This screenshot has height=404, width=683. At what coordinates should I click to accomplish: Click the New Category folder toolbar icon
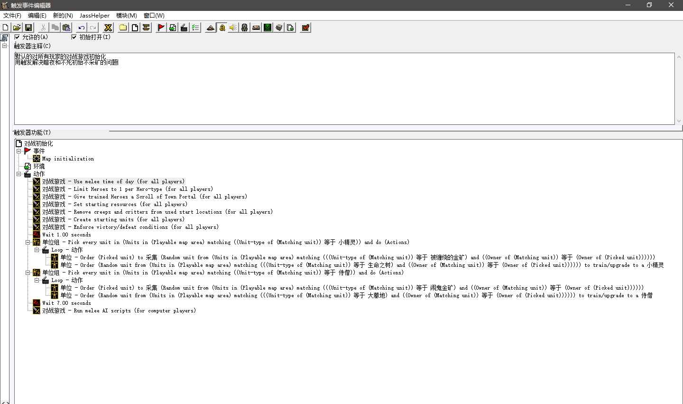123,28
